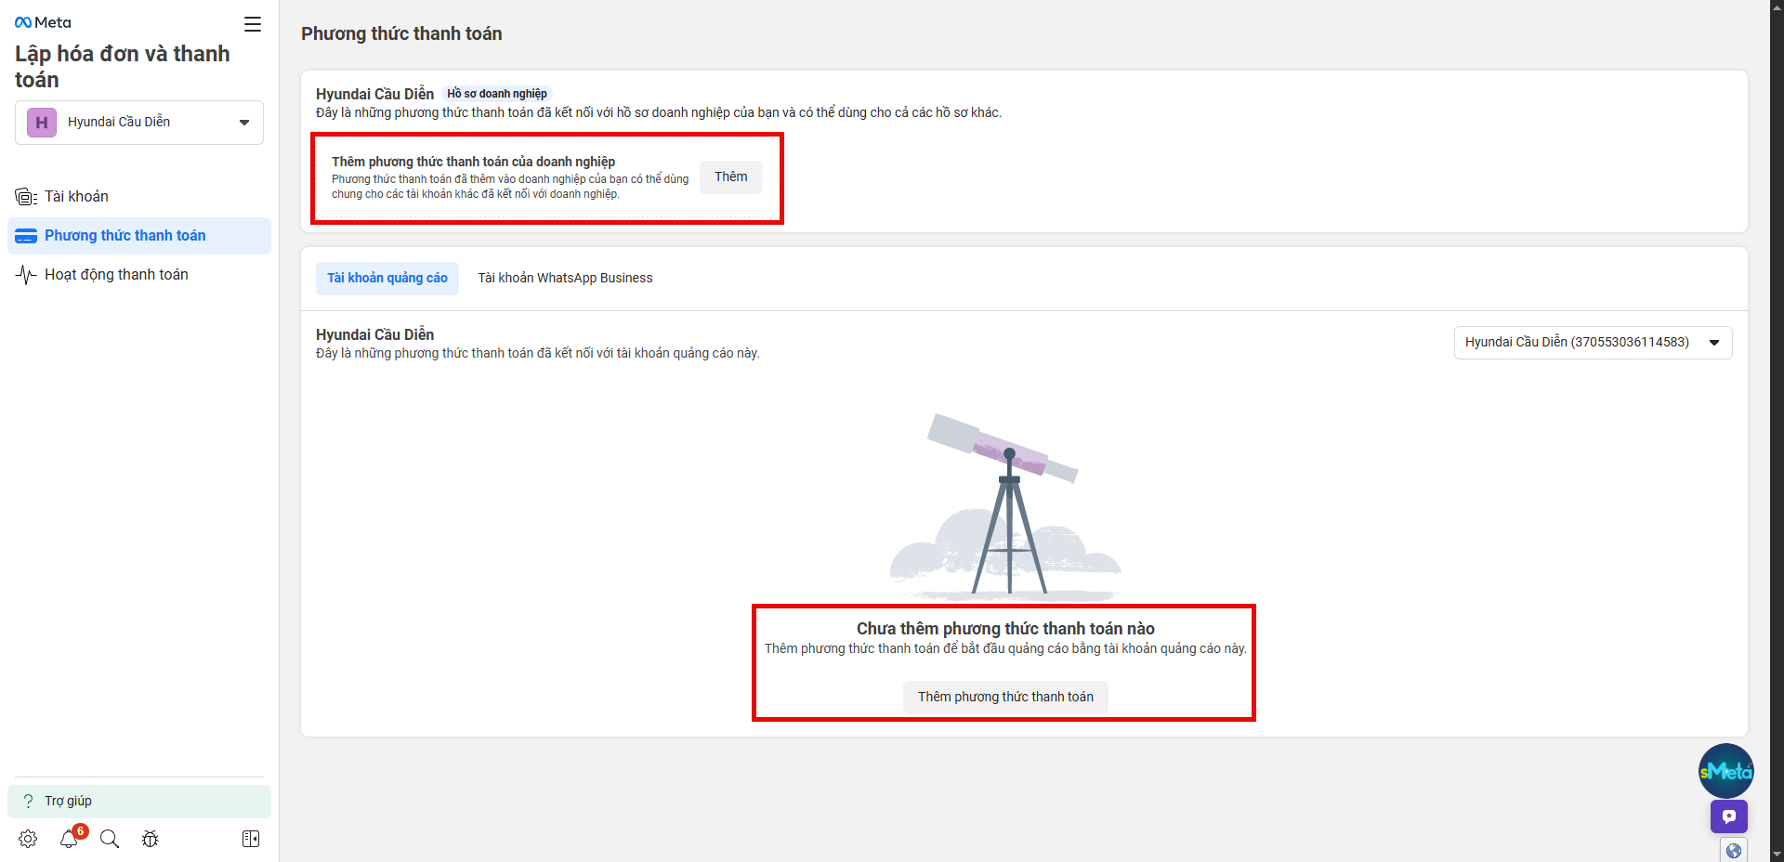1784x862 pixels.
Task: Open the hamburger menu beside Meta logo
Action: point(252,24)
